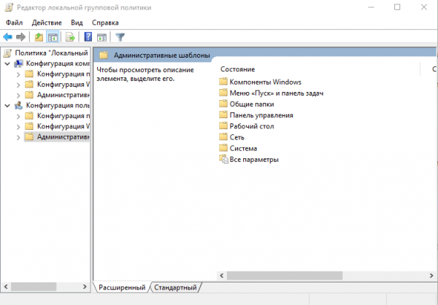Go up one level with folder icon
Viewport: 438px width, 305px height.
click(x=39, y=37)
